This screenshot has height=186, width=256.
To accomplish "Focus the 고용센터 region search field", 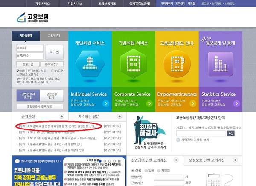I will (x=201, y=133).
